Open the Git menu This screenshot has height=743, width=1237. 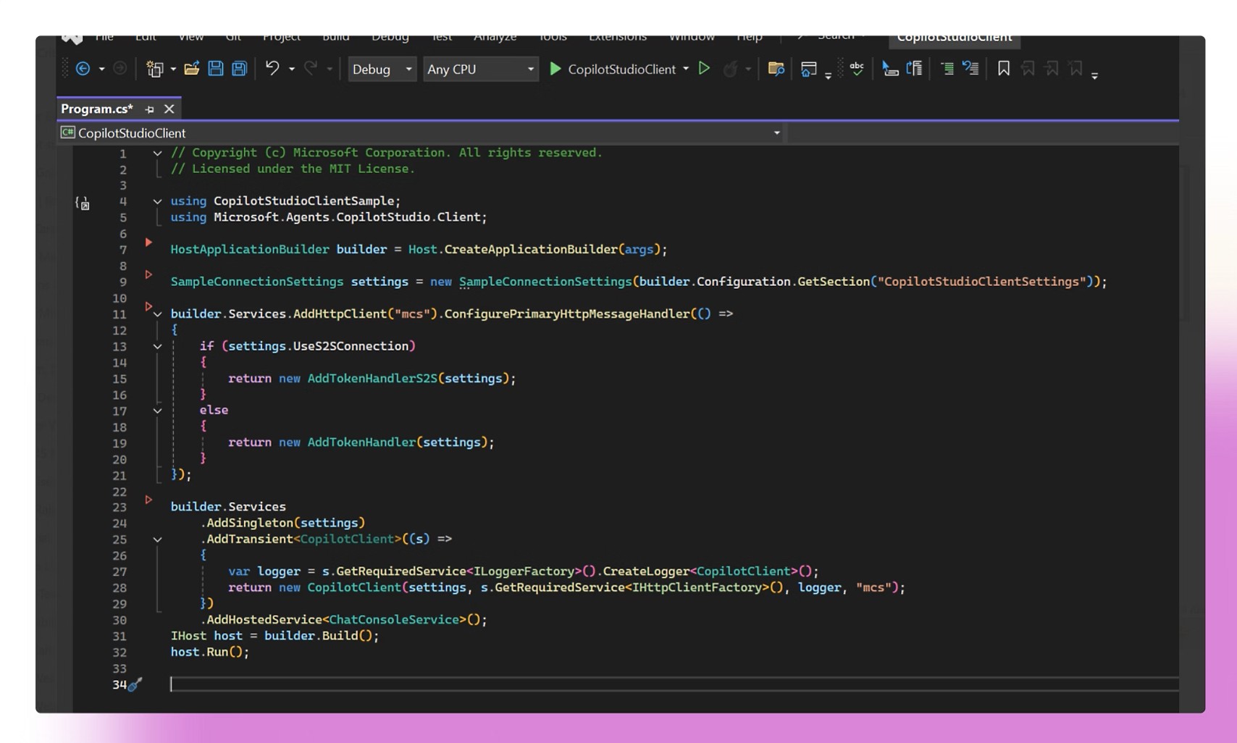coord(233,36)
